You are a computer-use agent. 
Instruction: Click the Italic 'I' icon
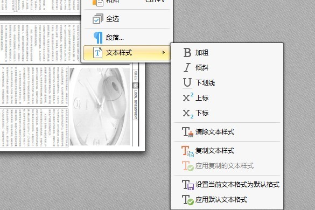[x=187, y=67]
